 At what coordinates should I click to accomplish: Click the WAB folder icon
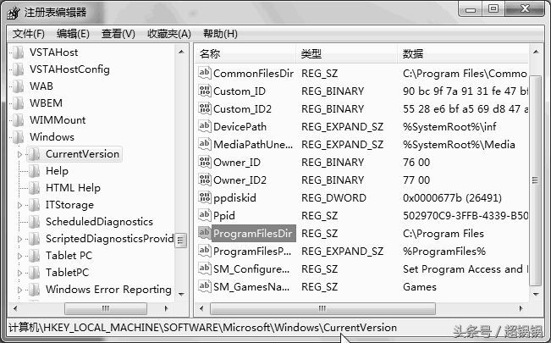click(x=19, y=86)
